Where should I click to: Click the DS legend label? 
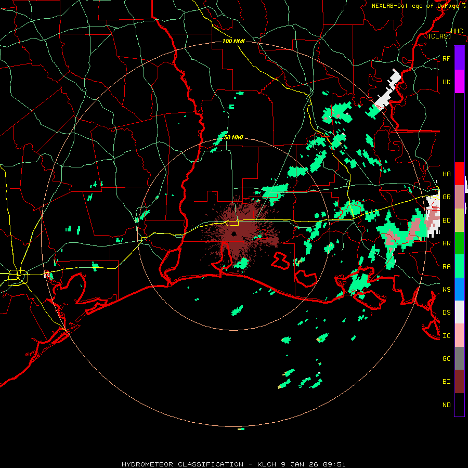pos(446,313)
